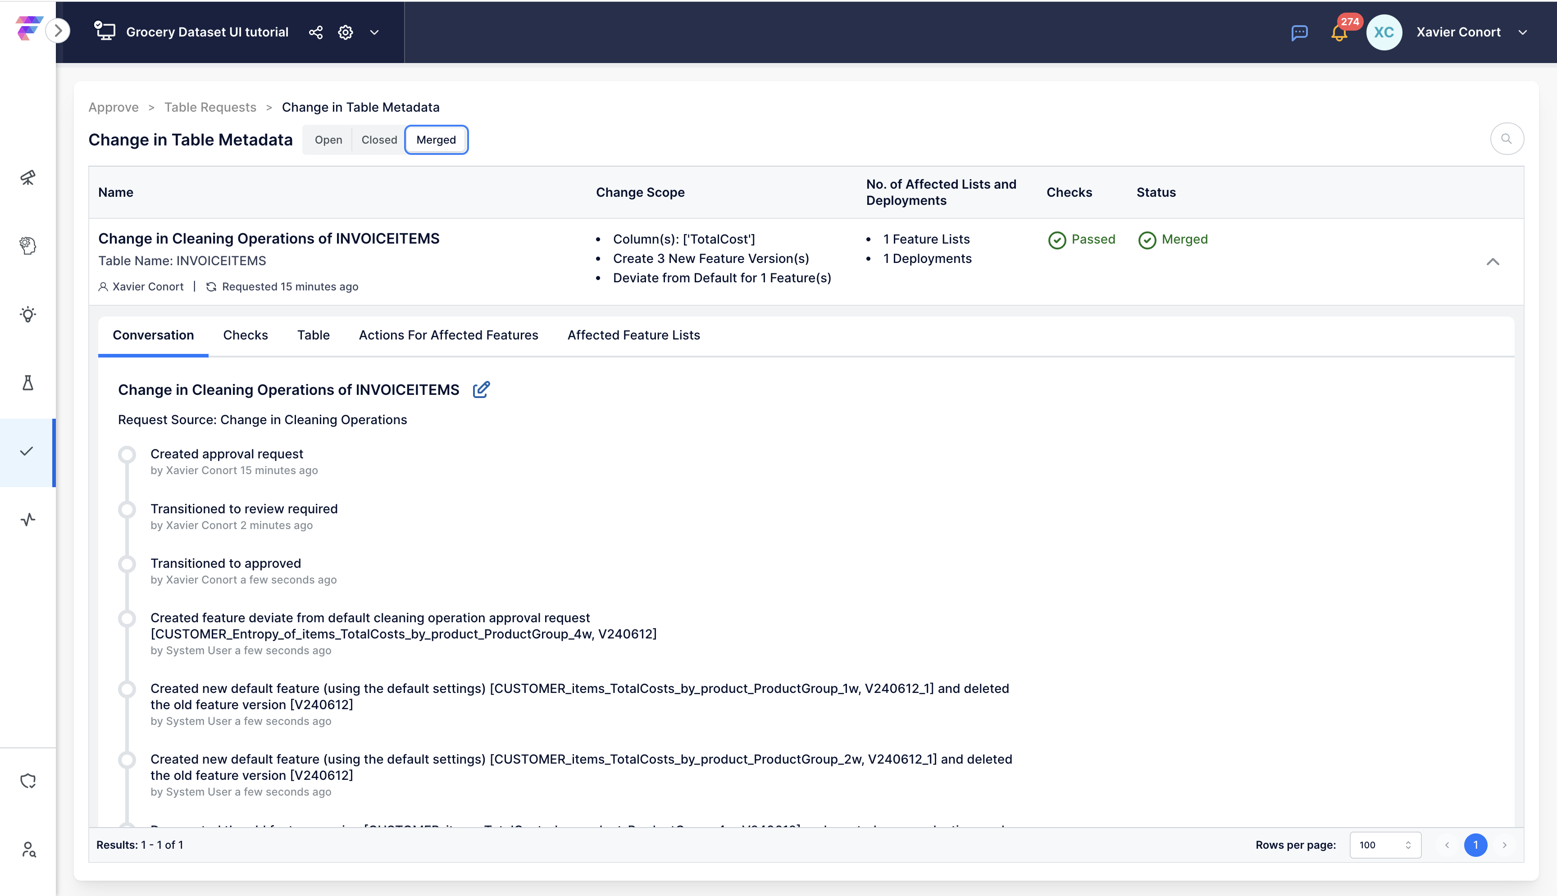This screenshot has height=896, width=1557.
Task: Open the checkmark Approve sidebar icon
Action: tap(27, 452)
